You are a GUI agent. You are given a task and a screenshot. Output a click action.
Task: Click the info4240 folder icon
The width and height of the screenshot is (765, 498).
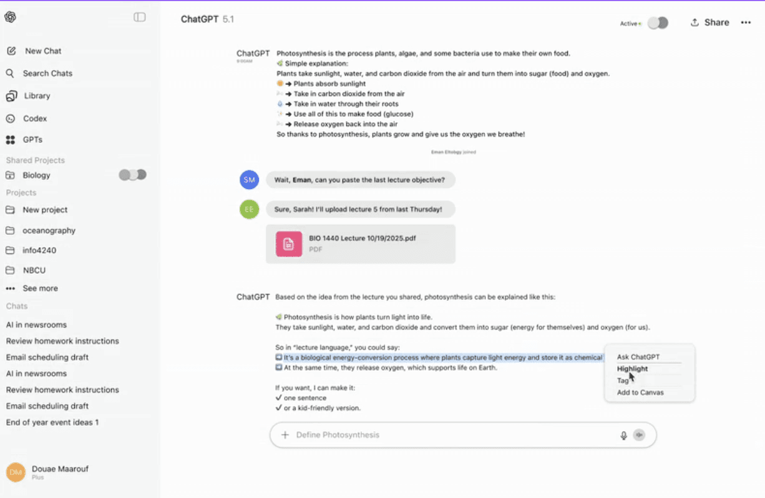pyautogui.click(x=9, y=250)
